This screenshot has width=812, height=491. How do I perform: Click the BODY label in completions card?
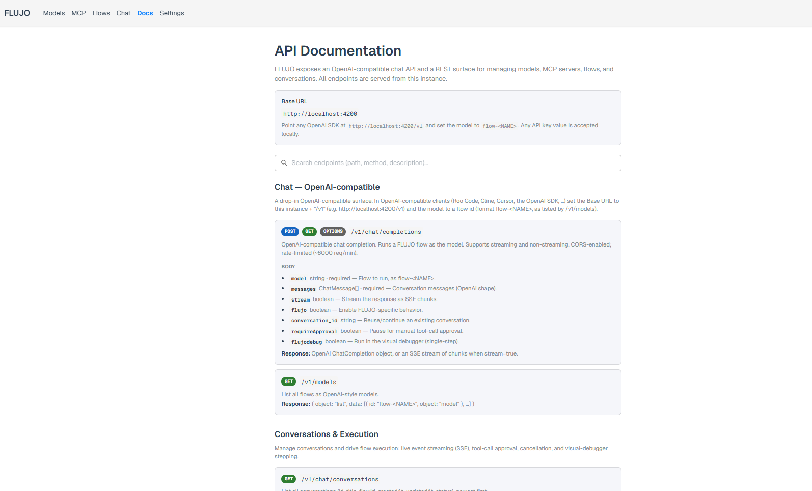click(x=288, y=267)
